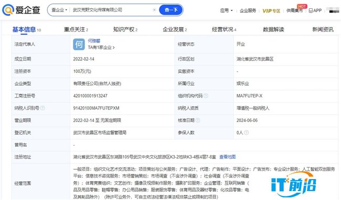The height and width of the screenshot is (200, 341).
Task: Select the text 有限责任公司(自然人独资)
Action: coord(97,84)
